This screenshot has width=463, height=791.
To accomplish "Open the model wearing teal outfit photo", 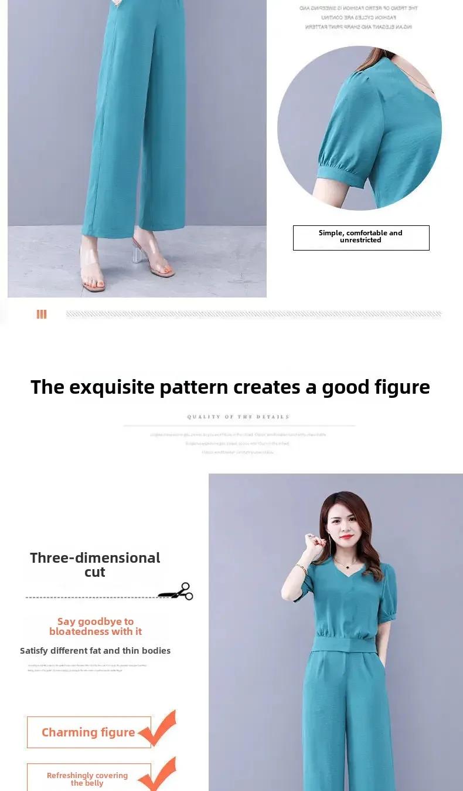I will pos(336,632).
